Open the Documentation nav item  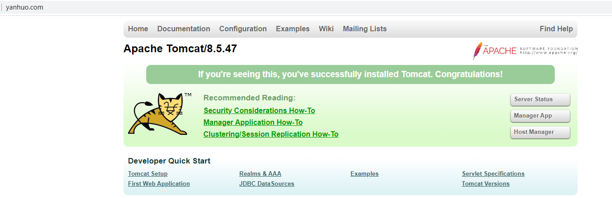point(183,29)
